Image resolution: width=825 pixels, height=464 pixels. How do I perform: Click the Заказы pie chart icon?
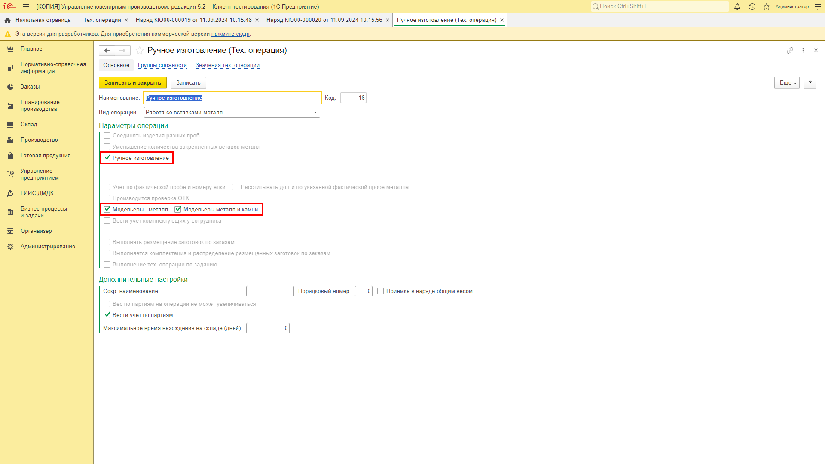pos(10,87)
